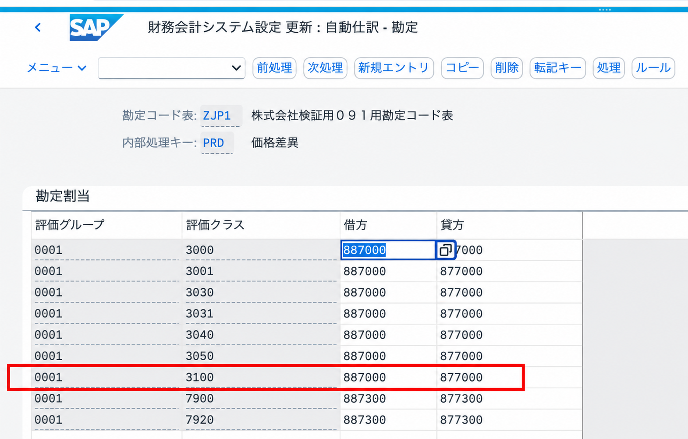Click the 勘定割当 section title
The height and width of the screenshot is (439, 688).
63,196
